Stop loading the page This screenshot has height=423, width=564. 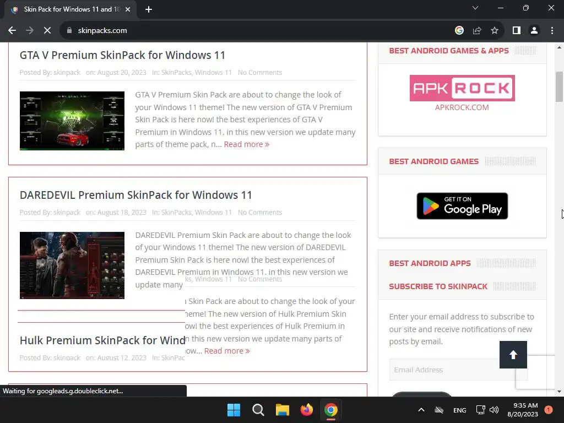(x=47, y=31)
